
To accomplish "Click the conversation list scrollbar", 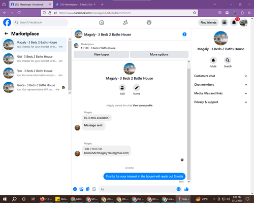I will [x=70, y=65].
